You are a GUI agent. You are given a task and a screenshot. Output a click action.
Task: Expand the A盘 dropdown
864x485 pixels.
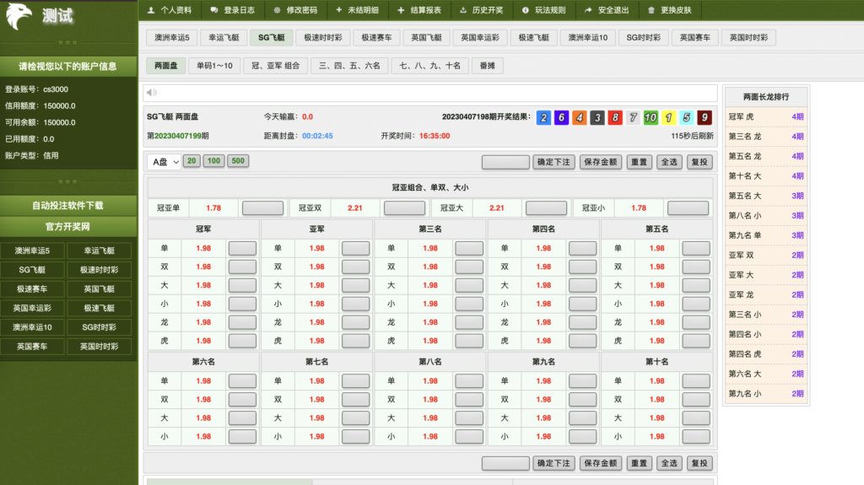click(164, 161)
